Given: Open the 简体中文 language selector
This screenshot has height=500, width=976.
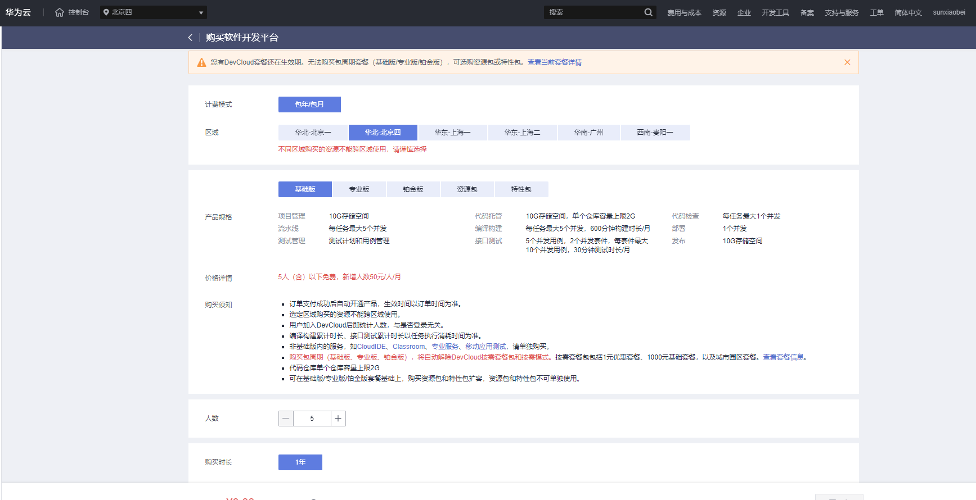Looking at the screenshot, I should point(908,12).
